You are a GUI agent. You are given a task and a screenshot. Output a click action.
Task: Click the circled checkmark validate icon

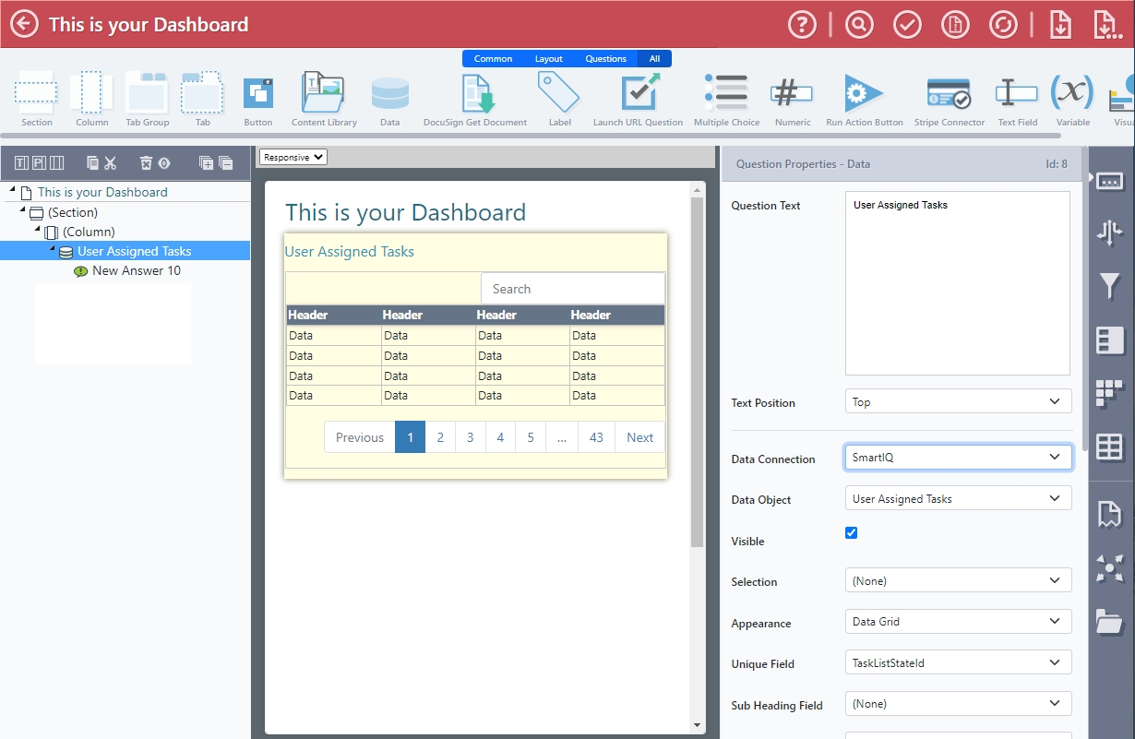pyautogui.click(x=908, y=24)
